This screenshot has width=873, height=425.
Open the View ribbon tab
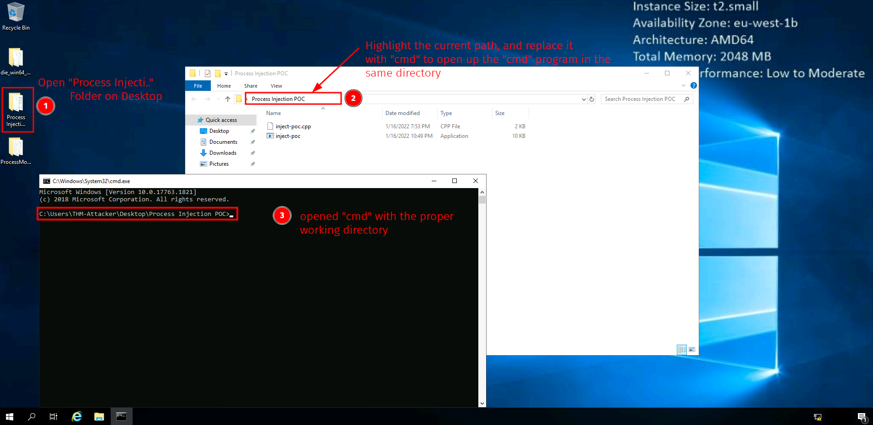tap(276, 86)
